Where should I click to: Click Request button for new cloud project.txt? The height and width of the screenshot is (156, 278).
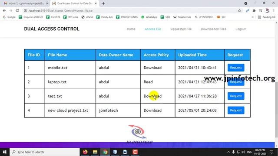[236, 110]
